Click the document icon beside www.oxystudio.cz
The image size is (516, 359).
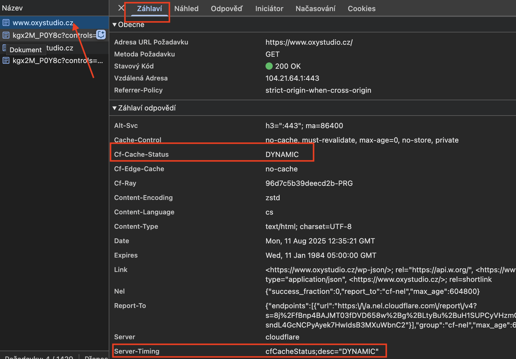click(6, 23)
